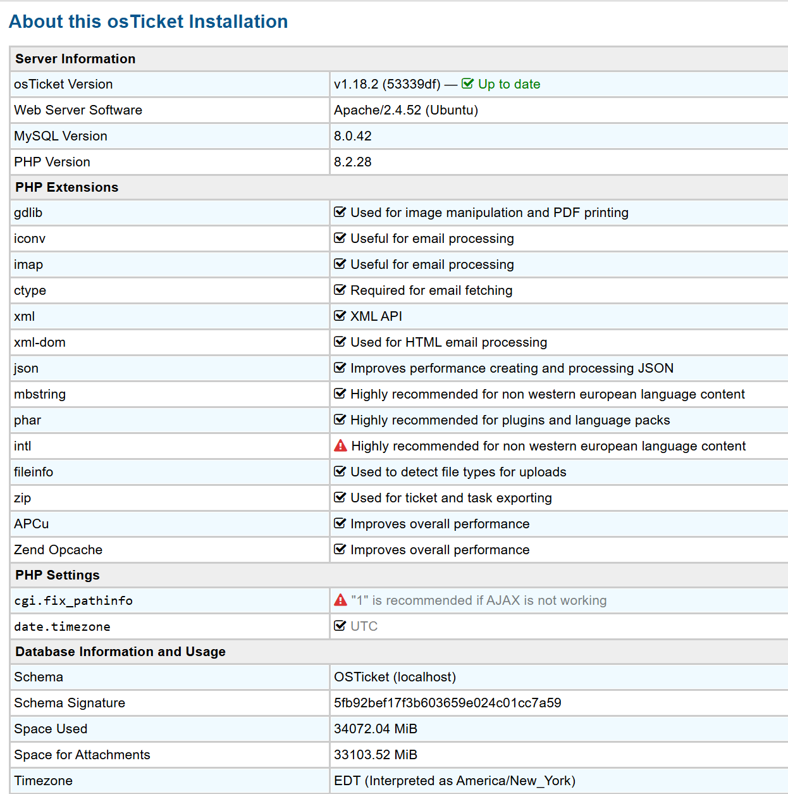
Task: Click the green Up to date check icon
Action: [x=467, y=84]
